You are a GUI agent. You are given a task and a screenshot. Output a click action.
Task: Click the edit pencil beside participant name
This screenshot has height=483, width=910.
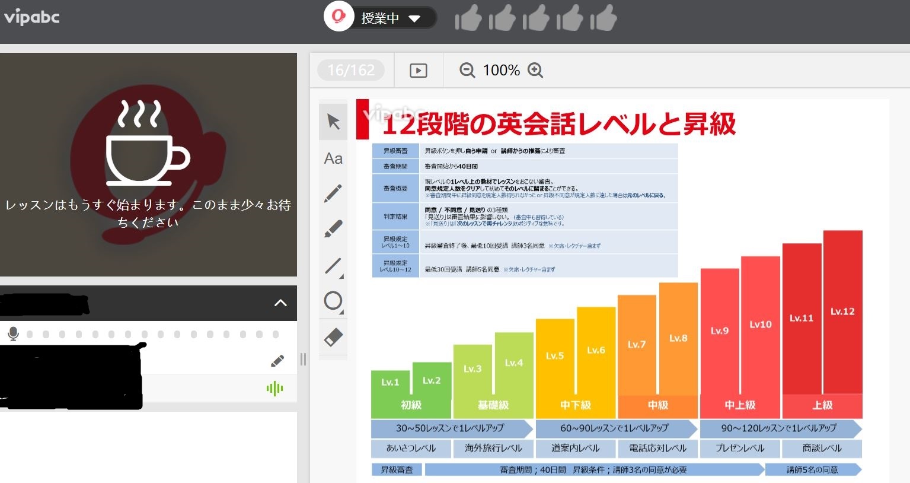pos(277,361)
